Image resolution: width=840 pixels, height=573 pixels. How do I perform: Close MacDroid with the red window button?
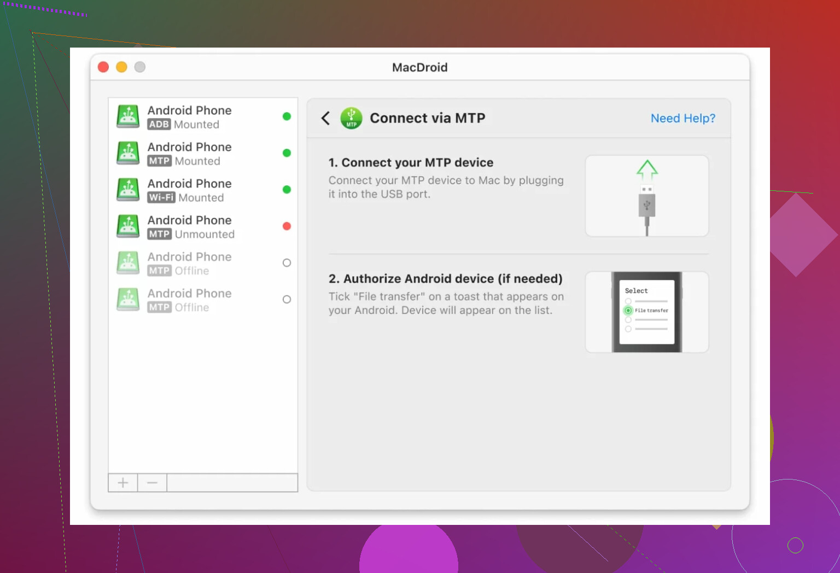pyautogui.click(x=103, y=67)
